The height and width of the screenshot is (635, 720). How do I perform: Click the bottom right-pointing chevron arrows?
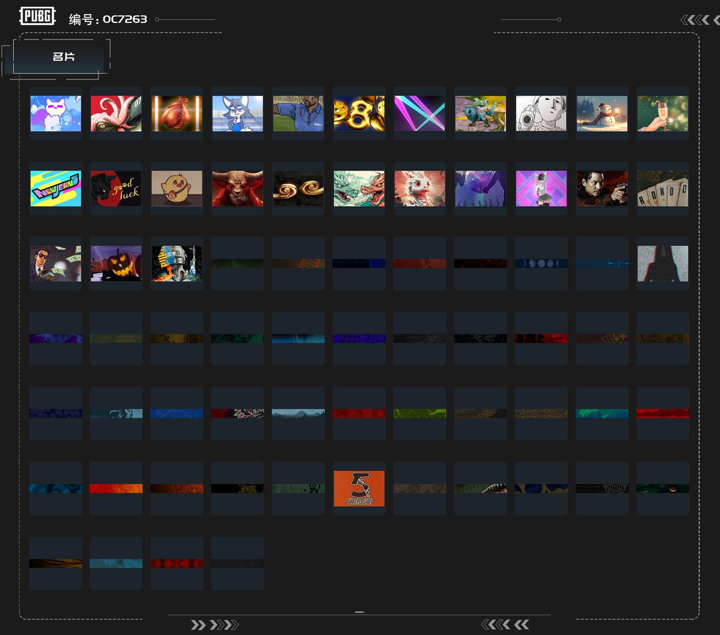214,625
